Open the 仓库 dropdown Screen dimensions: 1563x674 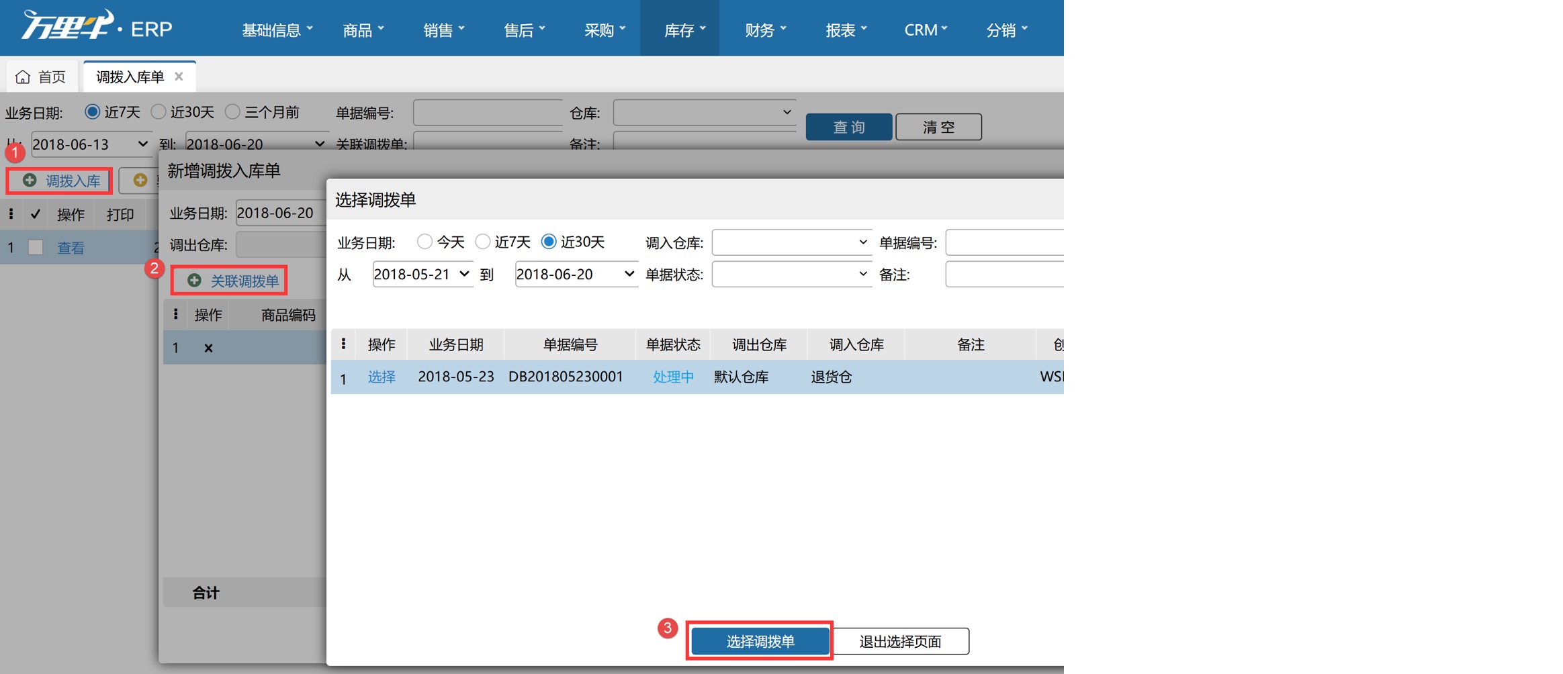(703, 112)
